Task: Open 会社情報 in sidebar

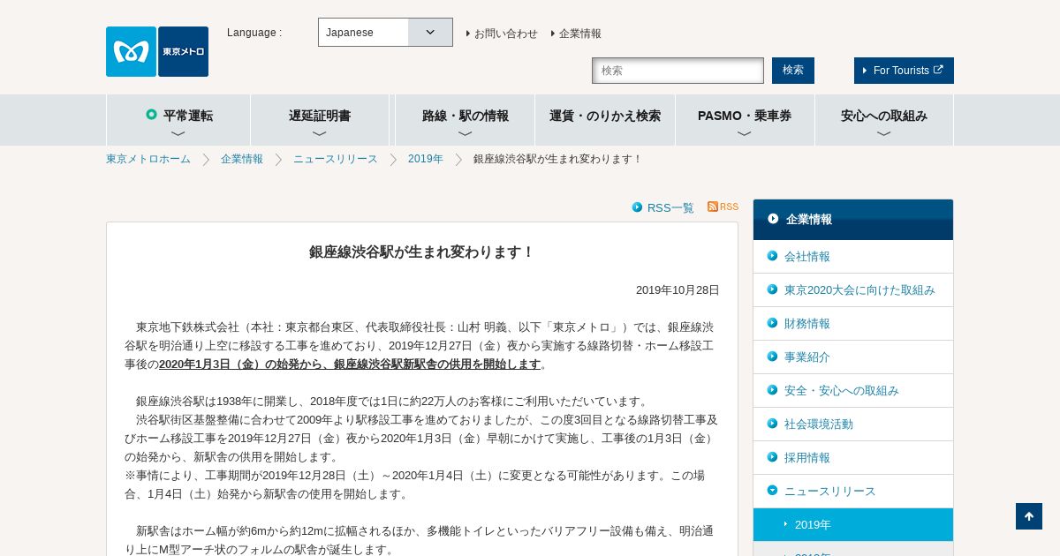Action: [x=853, y=256]
